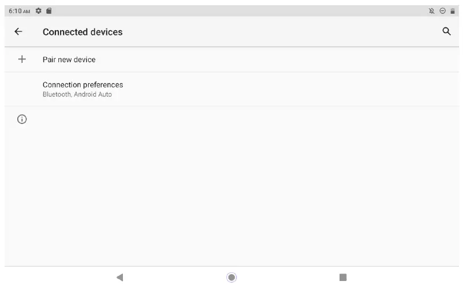
Task: Open search in Connected devices
Action: coord(446,32)
